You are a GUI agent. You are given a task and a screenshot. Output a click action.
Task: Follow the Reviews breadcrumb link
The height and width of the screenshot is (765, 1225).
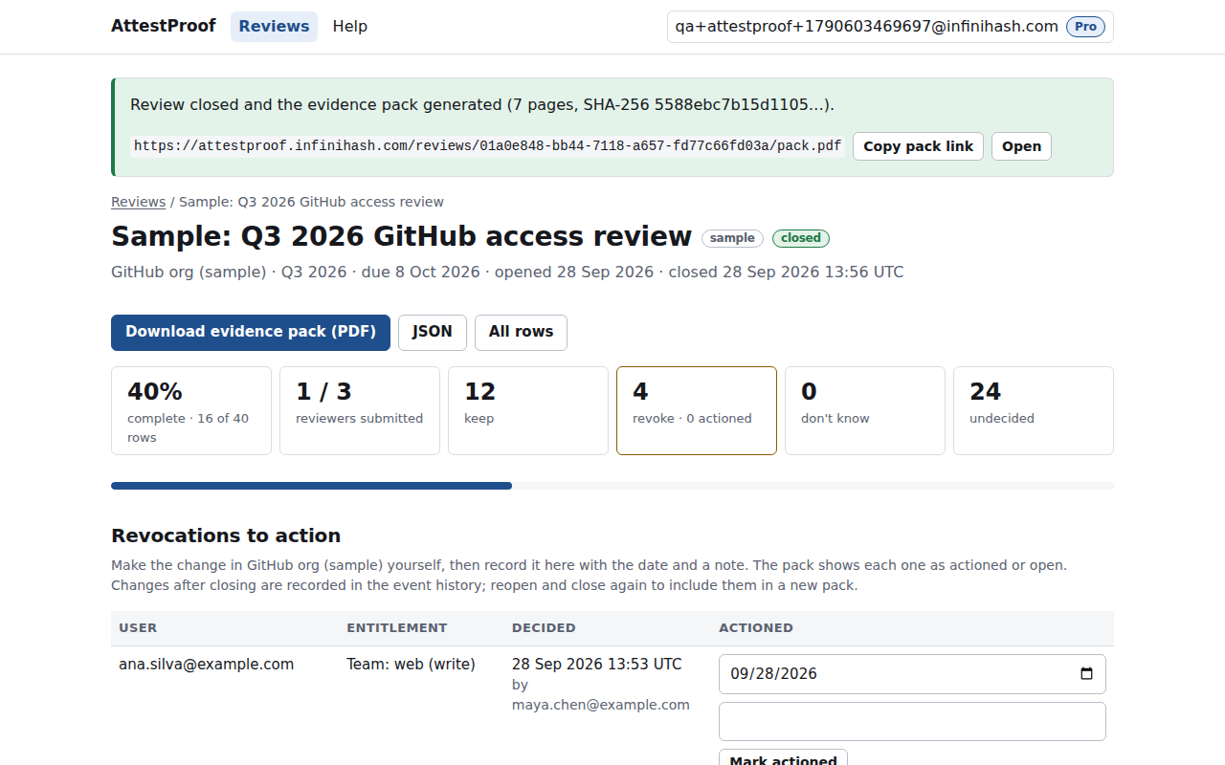coord(139,202)
